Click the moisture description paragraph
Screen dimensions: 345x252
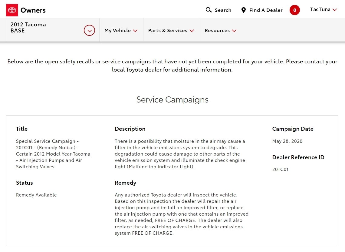[180, 154]
